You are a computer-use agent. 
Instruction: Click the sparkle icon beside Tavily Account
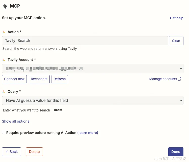pos(4,60)
